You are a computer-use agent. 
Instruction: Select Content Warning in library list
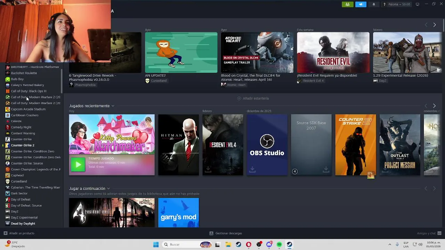(23, 133)
